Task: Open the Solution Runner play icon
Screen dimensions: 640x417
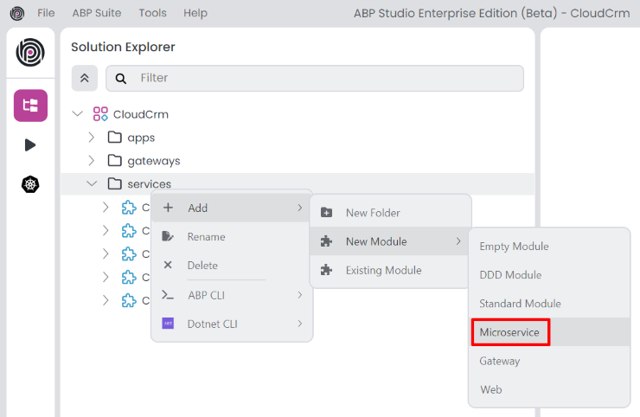Action: point(30,144)
